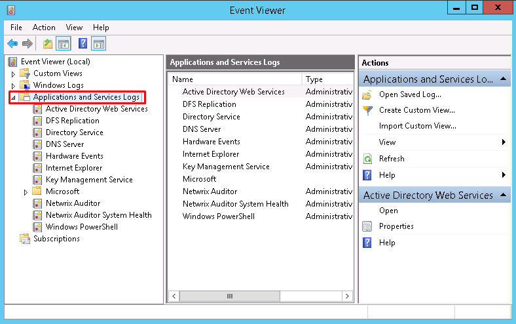Screen dimensions: 516x324
Task: Click the Back arrow toolbar icon
Action: (x=12, y=43)
